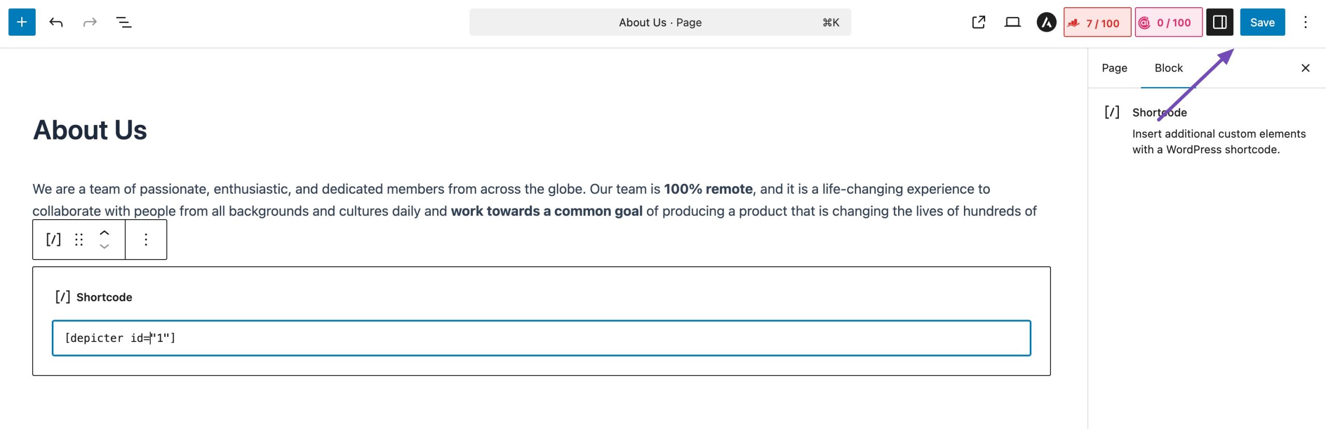Click the Shortcode block type icon in toolbar
This screenshot has height=429, width=1326.
(53, 239)
